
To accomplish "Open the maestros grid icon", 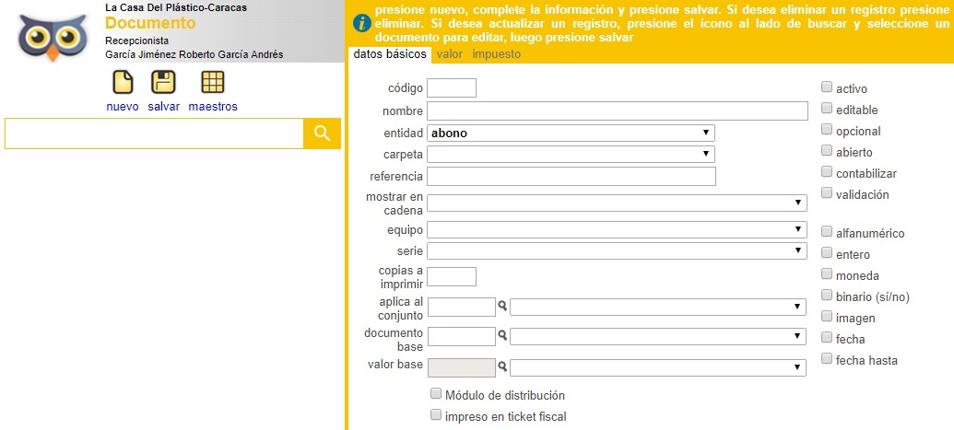I will [x=212, y=82].
